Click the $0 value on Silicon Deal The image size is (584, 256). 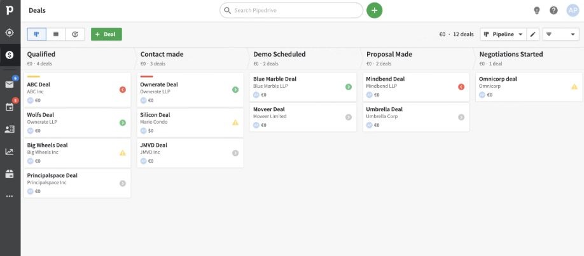[x=151, y=131]
